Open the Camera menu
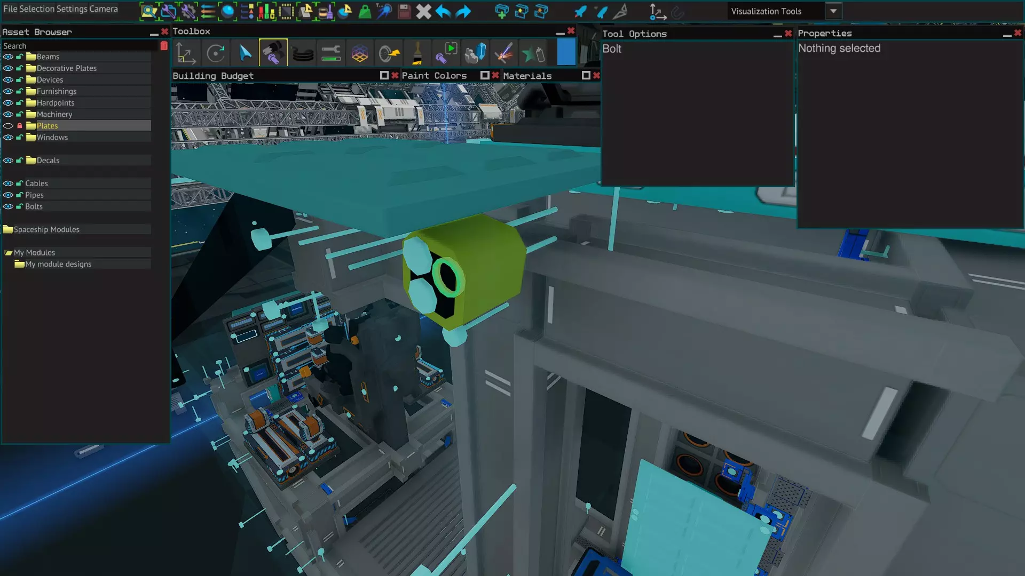1025x576 pixels. point(104,9)
